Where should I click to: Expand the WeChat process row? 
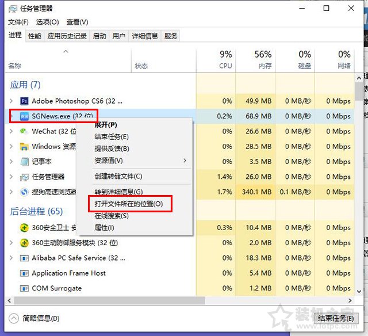pos(11,131)
